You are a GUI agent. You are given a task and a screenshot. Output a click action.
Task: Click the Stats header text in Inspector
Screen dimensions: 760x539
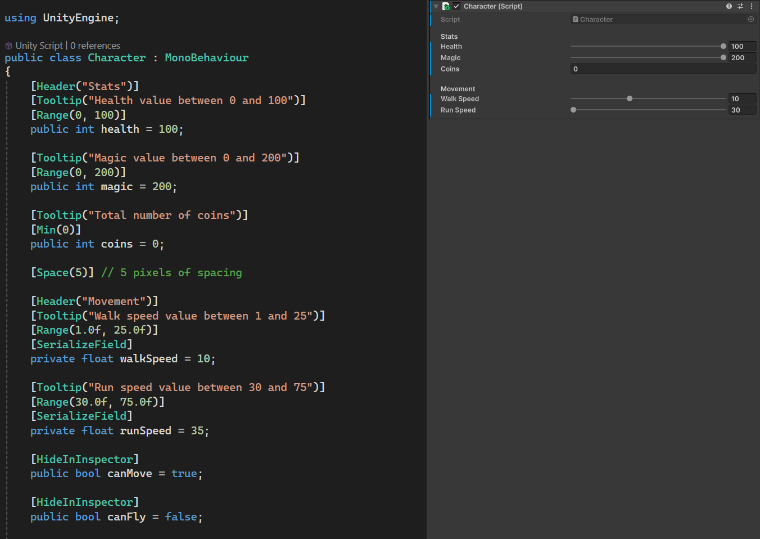tap(449, 37)
